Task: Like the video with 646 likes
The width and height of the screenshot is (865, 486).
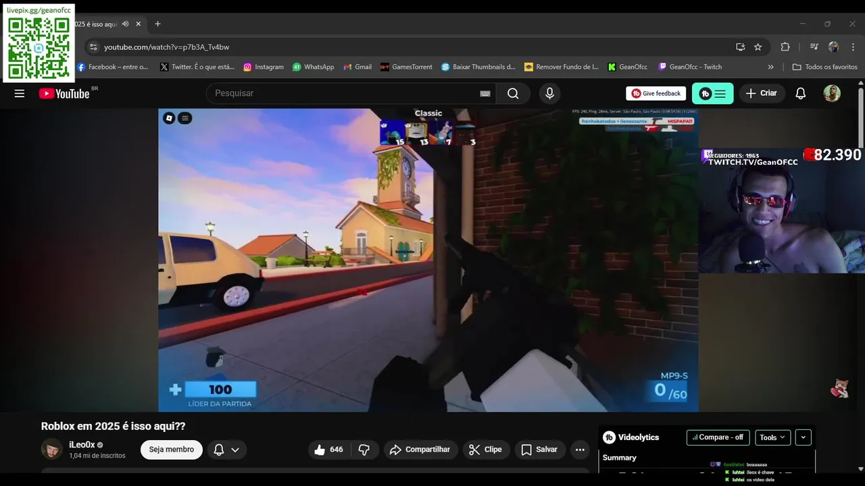Action: click(x=330, y=450)
